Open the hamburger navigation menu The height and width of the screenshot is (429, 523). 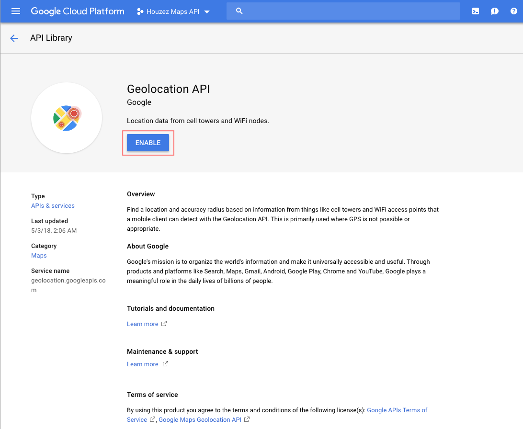click(16, 11)
